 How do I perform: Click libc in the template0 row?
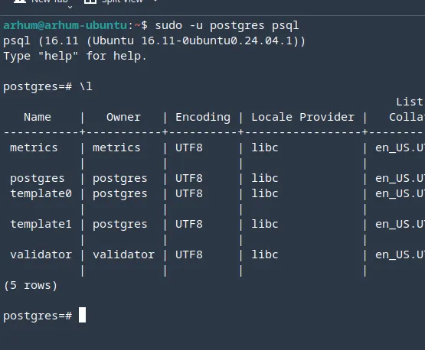tap(265, 193)
